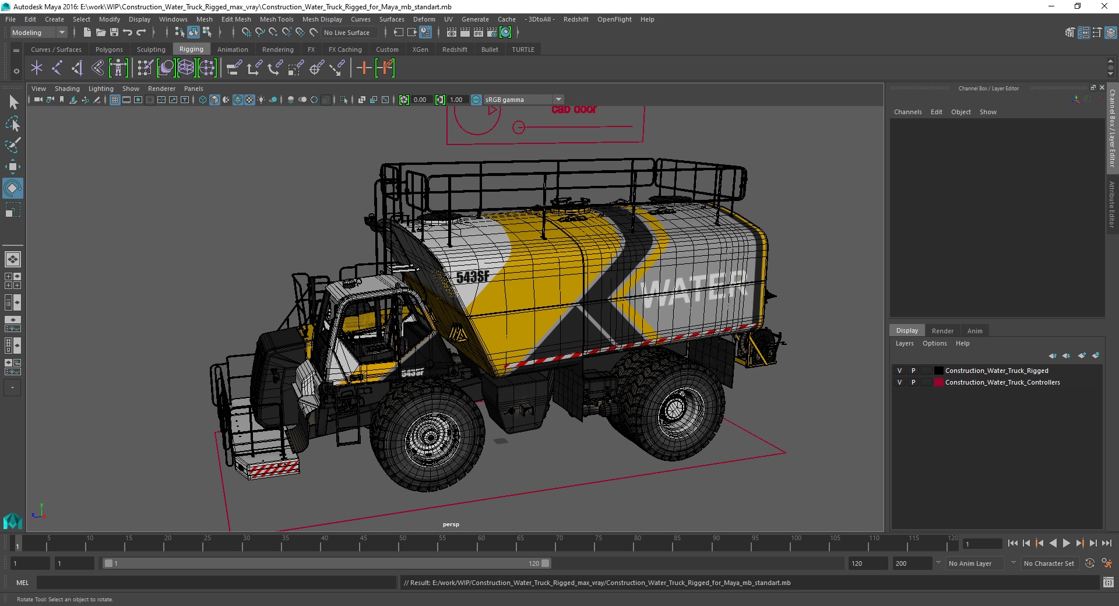1119x606 pixels.
Task: Apply the Point constraint shelf icon
Action: click(254, 68)
